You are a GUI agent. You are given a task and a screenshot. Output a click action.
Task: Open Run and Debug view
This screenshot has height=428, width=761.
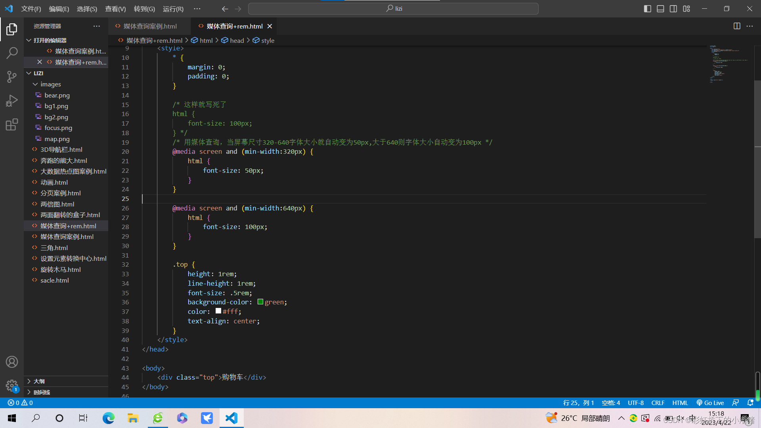pyautogui.click(x=12, y=101)
